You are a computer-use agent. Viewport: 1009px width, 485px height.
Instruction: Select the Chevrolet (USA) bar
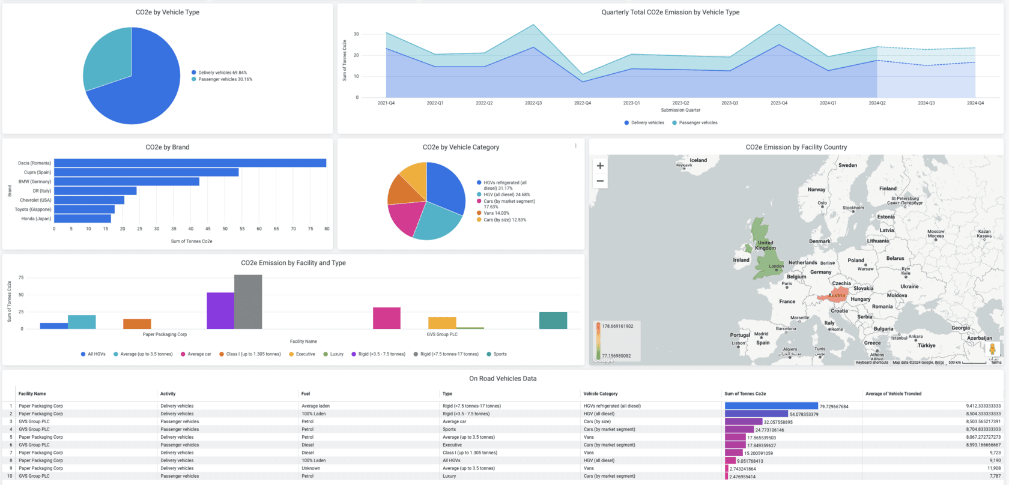89,200
